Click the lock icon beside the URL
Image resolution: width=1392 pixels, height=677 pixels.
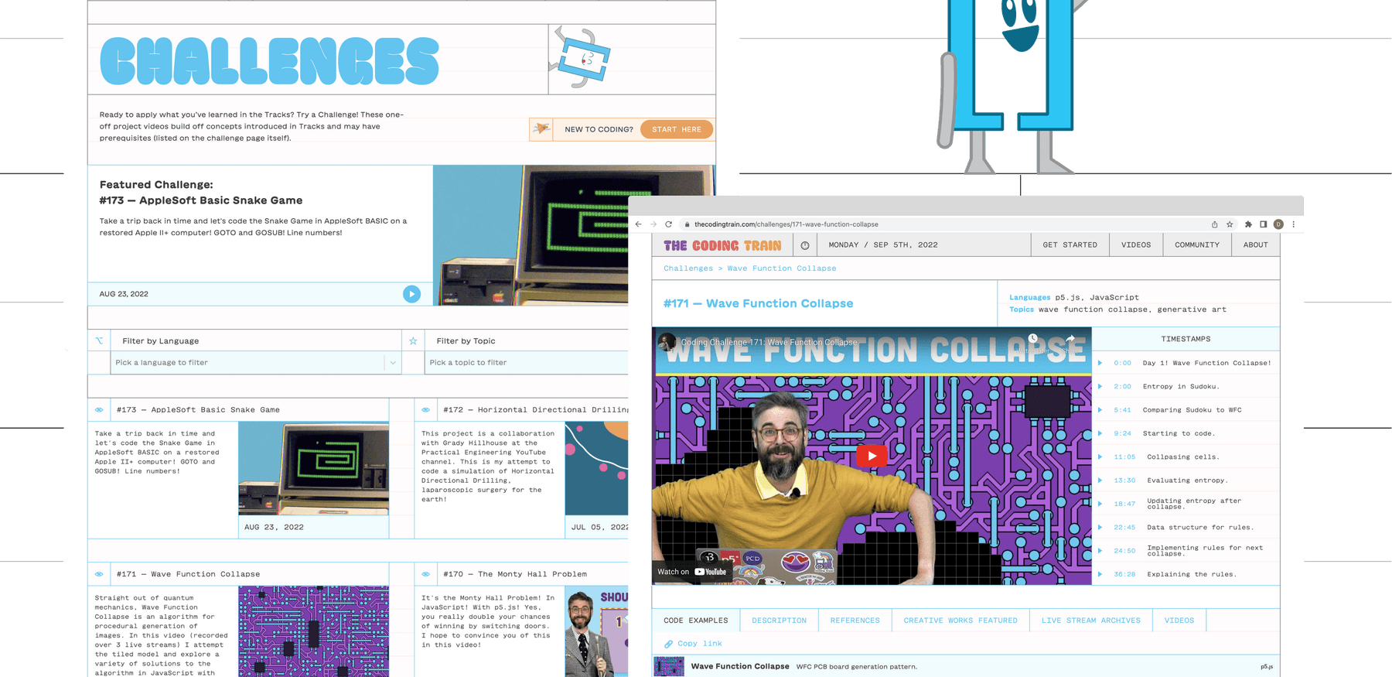687,224
